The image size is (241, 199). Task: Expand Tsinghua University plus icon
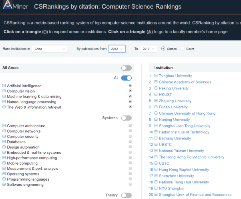coord(156,76)
